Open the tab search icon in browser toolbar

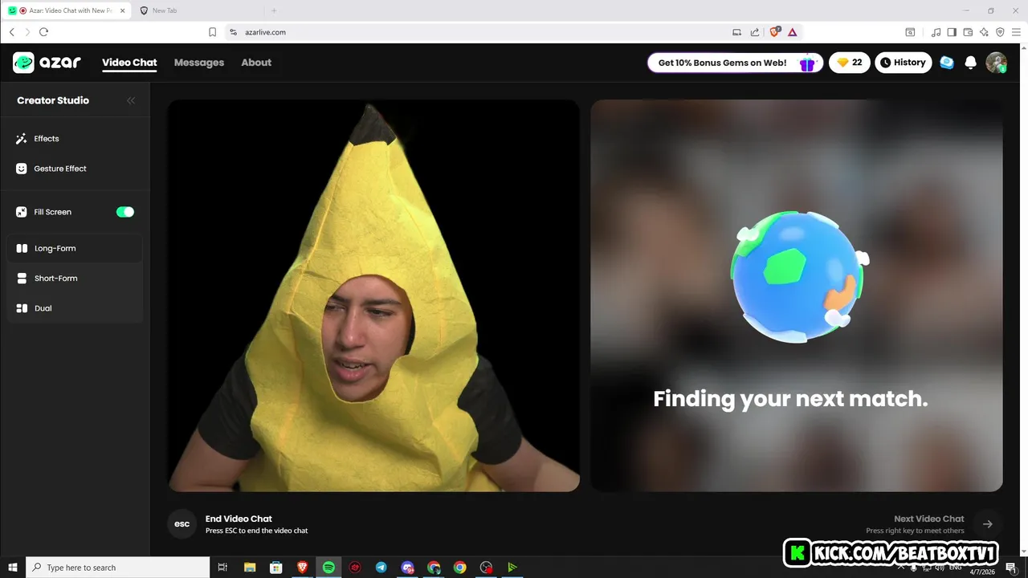tap(910, 32)
